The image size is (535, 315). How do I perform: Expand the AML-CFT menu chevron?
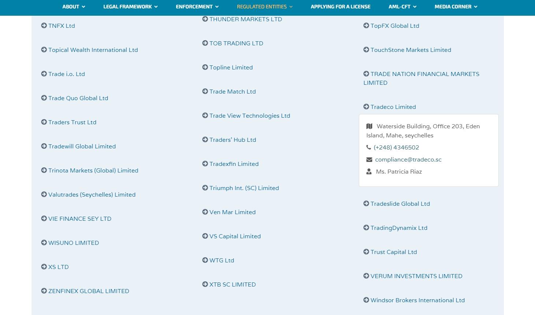pos(415,7)
